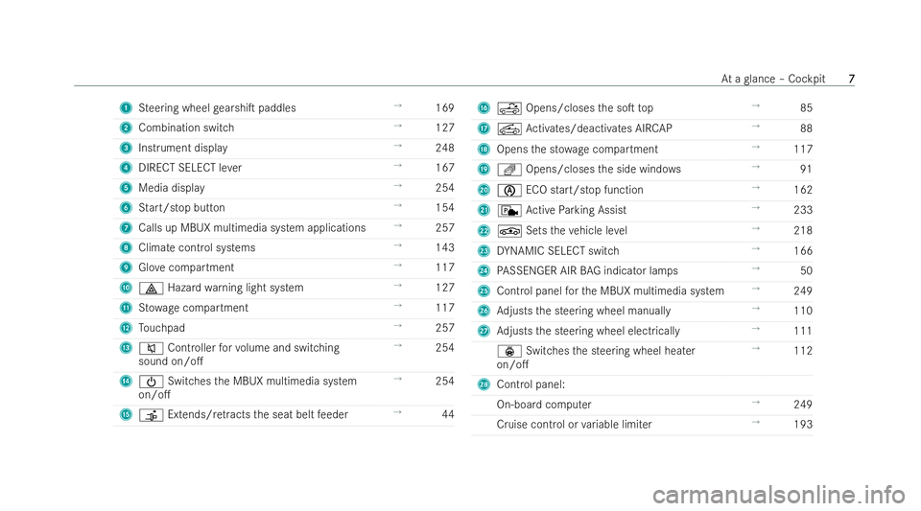921x511 pixels.
Task: Click the steering wheel heater icon
Action: [509, 352]
